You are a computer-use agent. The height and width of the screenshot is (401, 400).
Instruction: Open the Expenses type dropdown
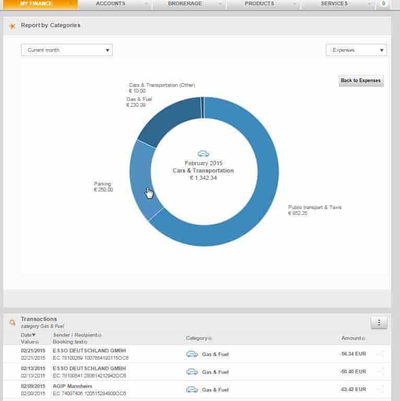point(356,50)
